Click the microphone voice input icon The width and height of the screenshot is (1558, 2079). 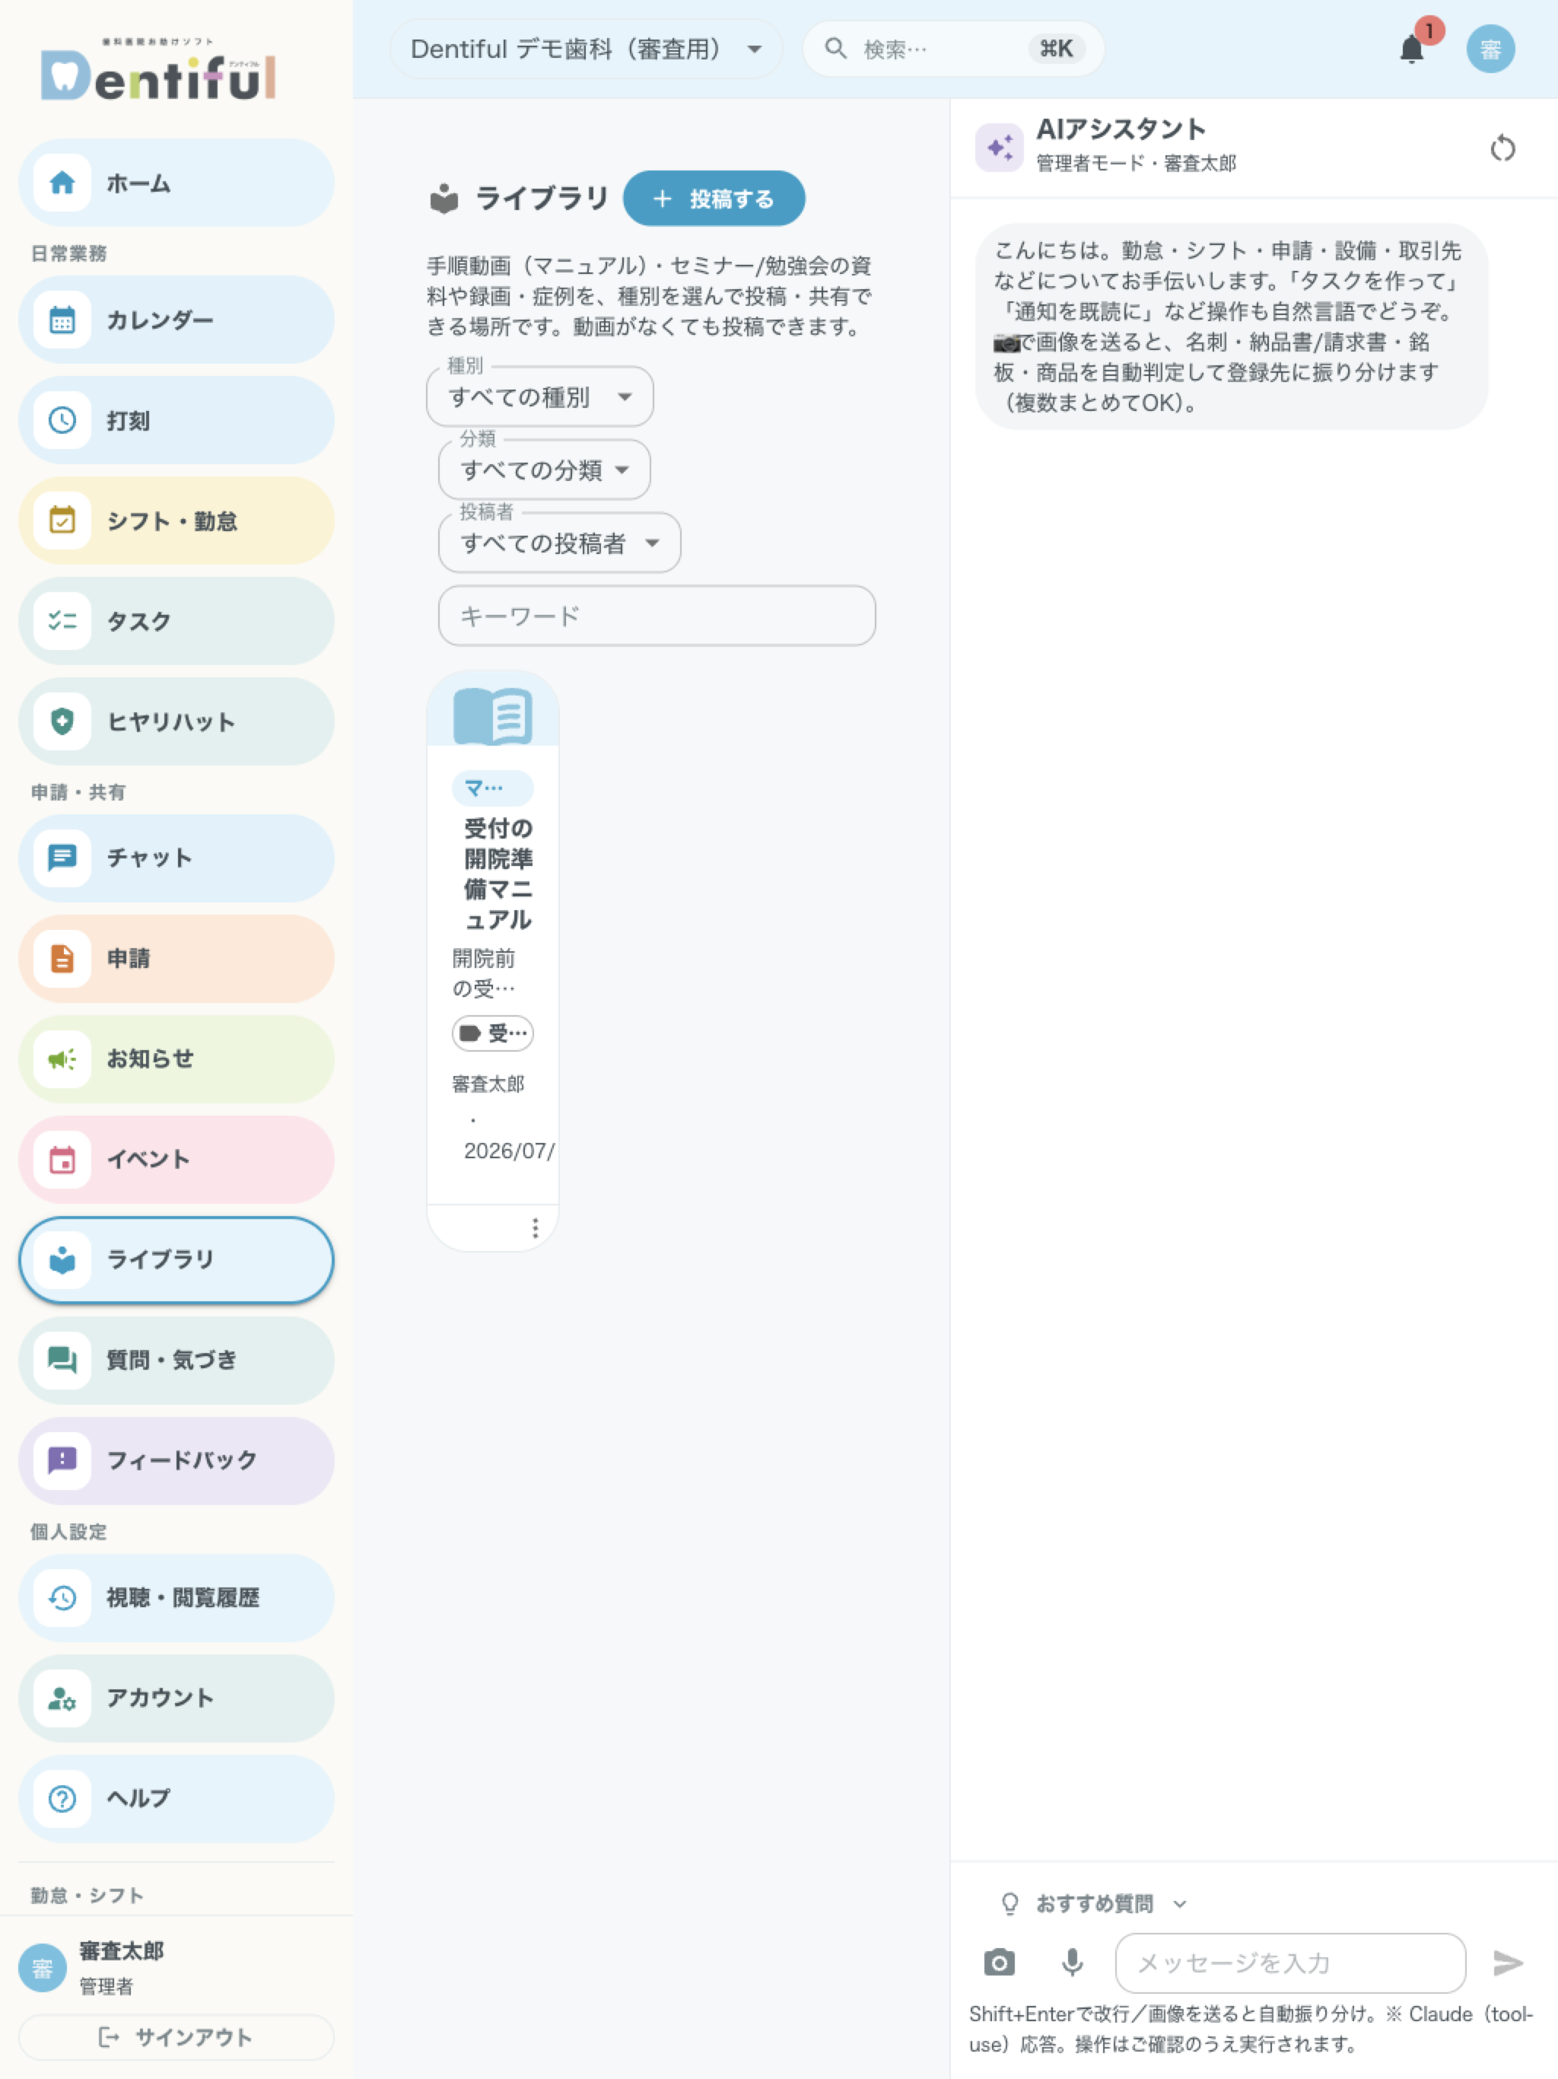pyautogui.click(x=1072, y=1963)
